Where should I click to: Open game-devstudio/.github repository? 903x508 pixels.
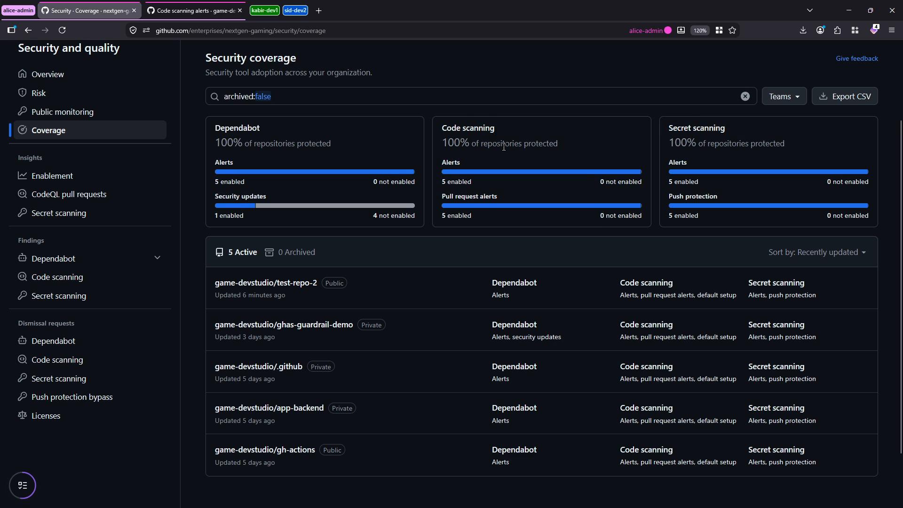click(258, 367)
